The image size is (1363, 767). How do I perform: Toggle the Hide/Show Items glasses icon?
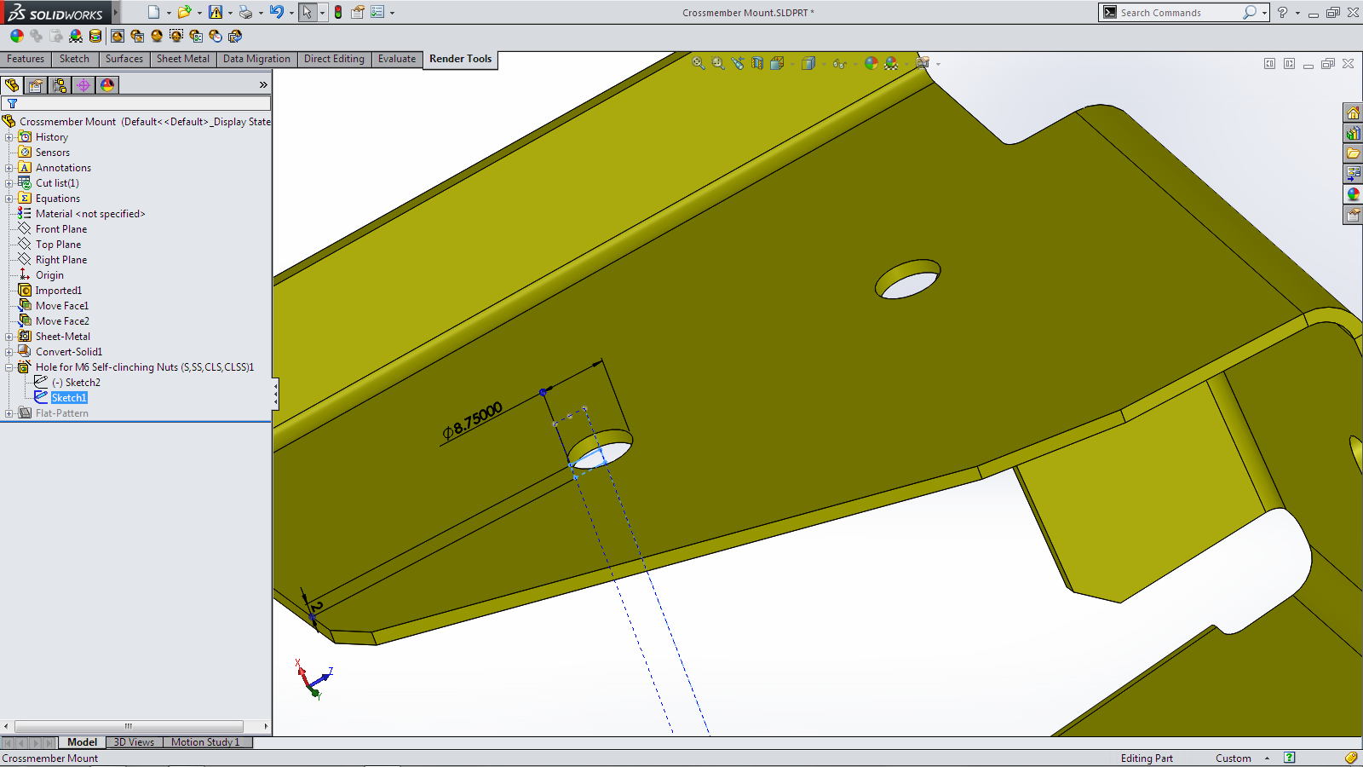tap(839, 63)
